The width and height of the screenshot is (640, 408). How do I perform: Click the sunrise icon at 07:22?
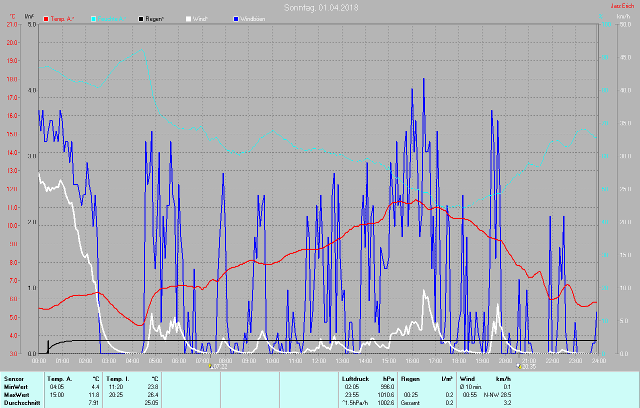(210, 367)
